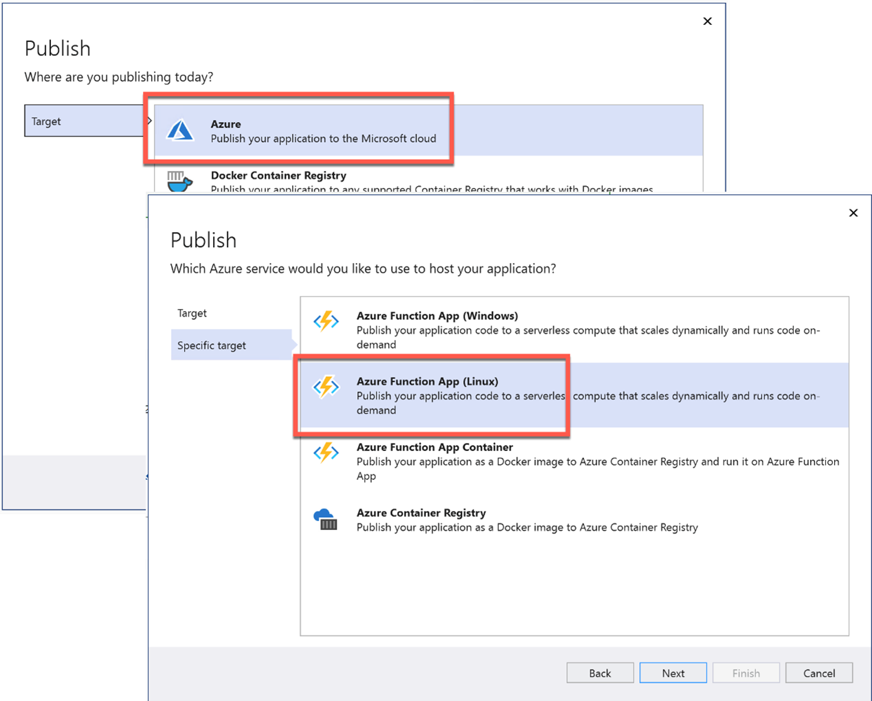Viewport: 872px width, 701px height.
Task: Click the 'Publish your application to the Microsoft cloud' text
Action: pos(324,139)
